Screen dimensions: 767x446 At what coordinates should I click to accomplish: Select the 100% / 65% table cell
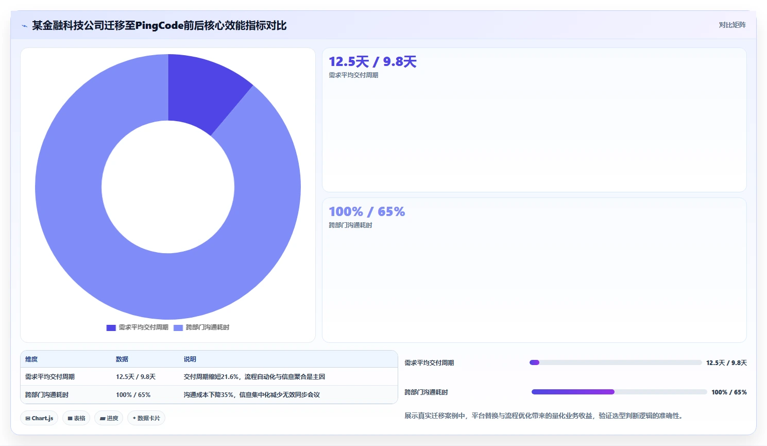(133, 395)
